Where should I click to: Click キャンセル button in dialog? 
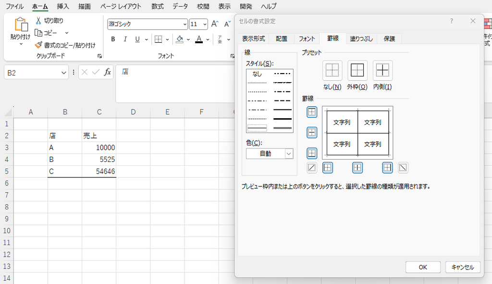pos(463,267)
